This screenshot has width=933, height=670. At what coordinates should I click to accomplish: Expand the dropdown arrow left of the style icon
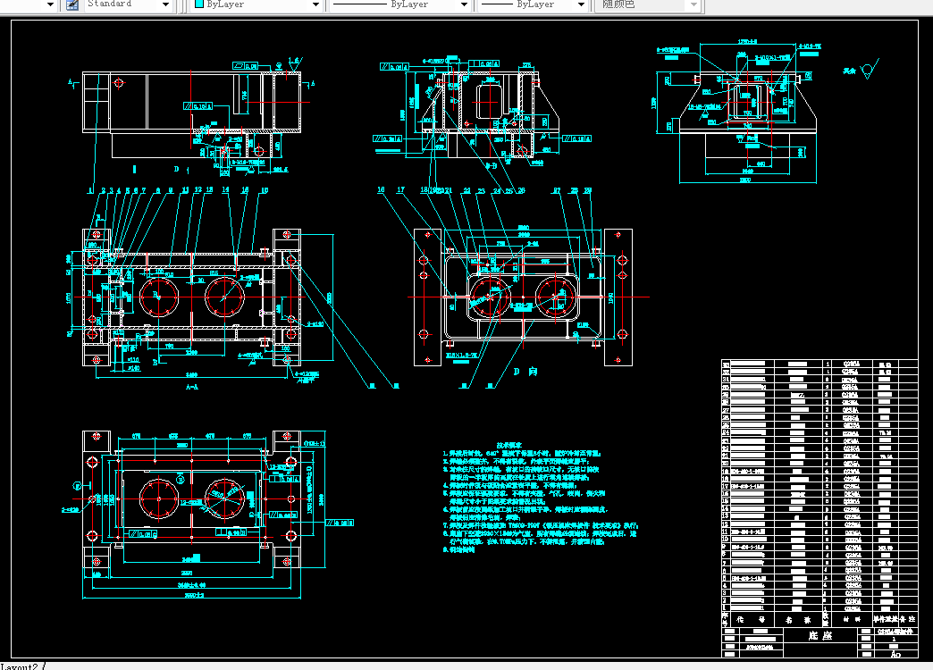point(51,4)
